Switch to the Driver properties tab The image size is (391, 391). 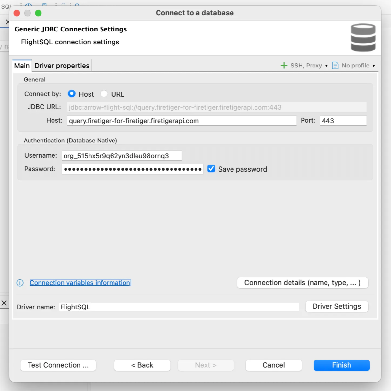62,66
